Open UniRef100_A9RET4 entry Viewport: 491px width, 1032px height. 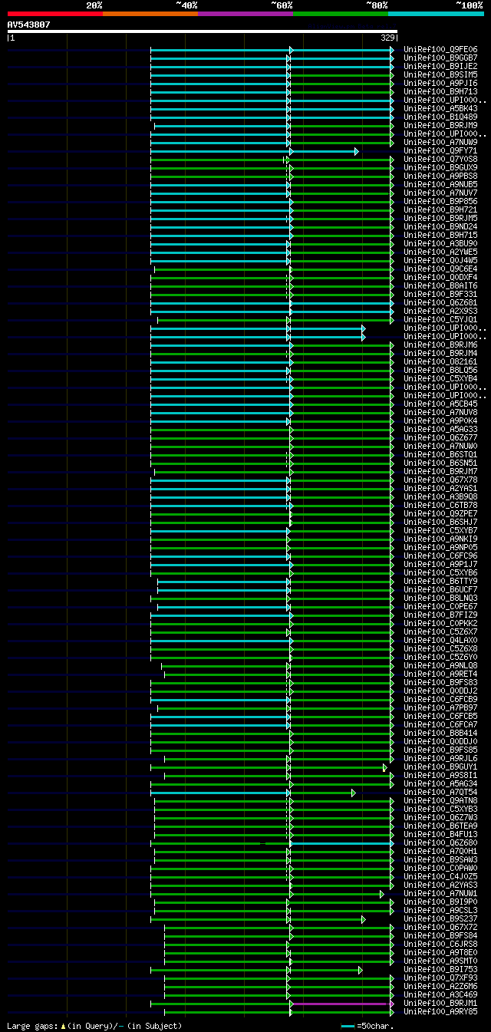pos(440,674)
